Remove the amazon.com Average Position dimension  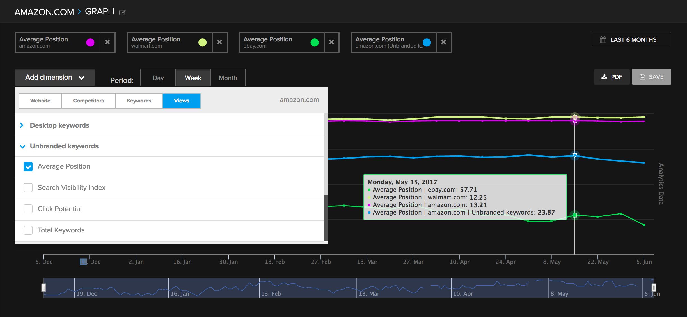(x=107, y=42)
